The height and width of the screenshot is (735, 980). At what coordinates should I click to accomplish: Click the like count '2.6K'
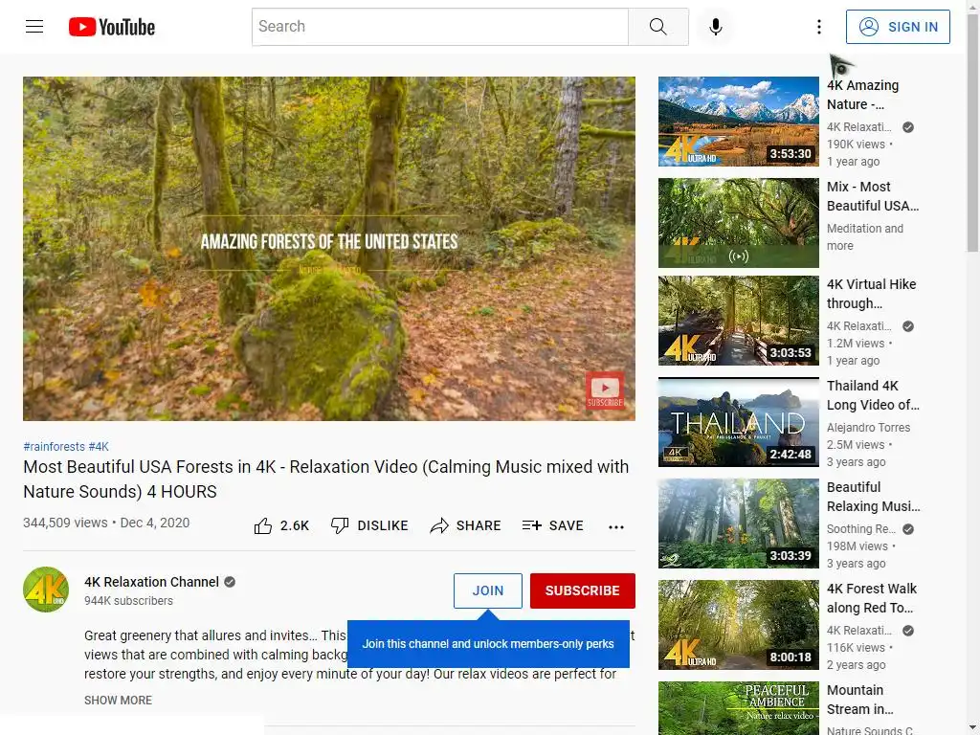(x=295, y=525)
